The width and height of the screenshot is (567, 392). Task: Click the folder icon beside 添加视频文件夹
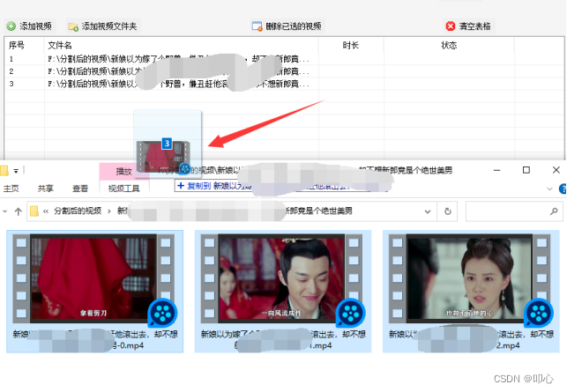(73, 26)
